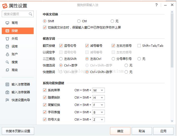Screen dimensions: 177x136
Task: Click the scrollbar up arrow
Action: [x=172, y=12]
